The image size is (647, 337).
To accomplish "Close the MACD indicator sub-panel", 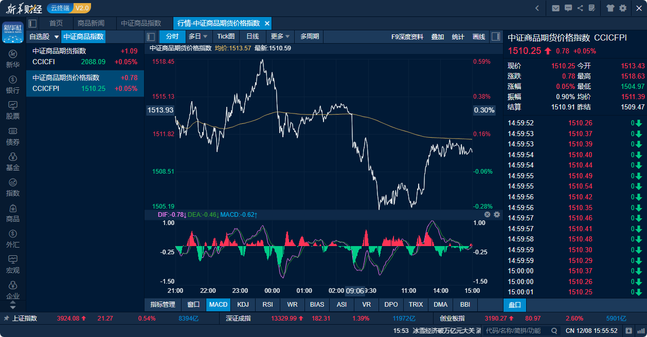I will click(x=488, y=214).
